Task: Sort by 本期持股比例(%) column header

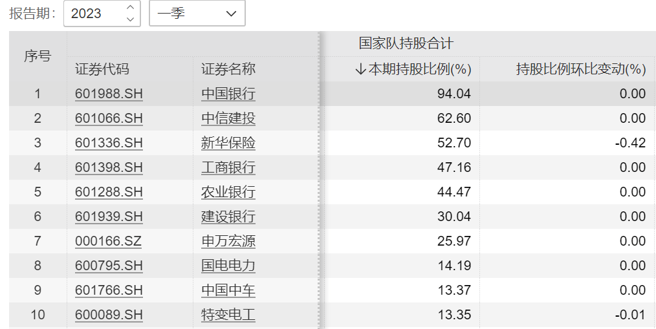Action: pos(413,69)
